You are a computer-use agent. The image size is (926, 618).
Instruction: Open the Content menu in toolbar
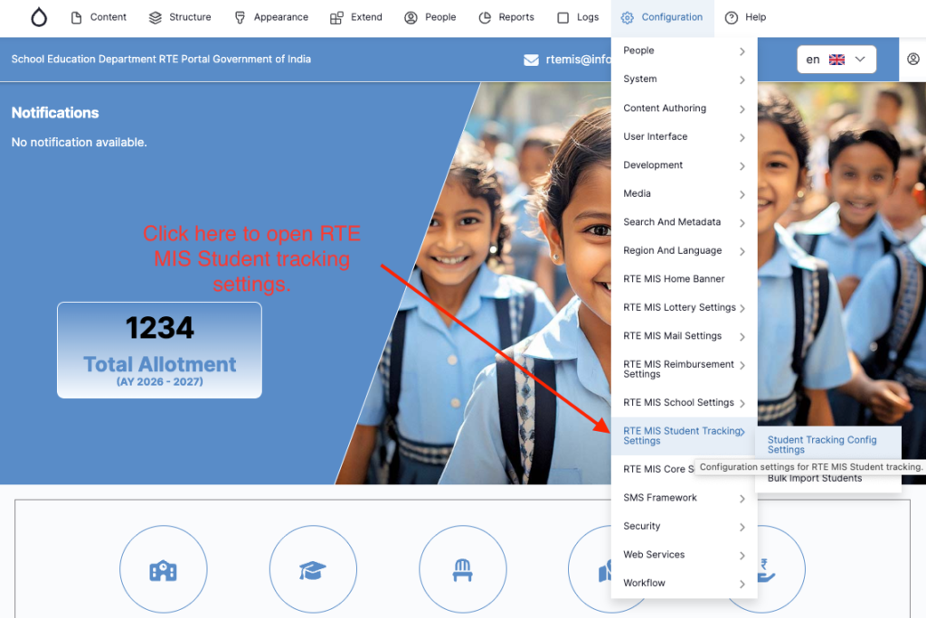99,17
